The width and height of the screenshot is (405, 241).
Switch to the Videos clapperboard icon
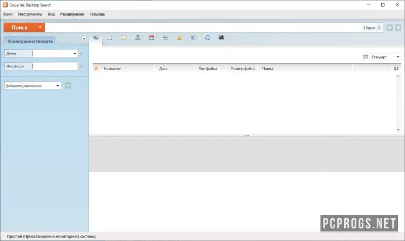221,37
